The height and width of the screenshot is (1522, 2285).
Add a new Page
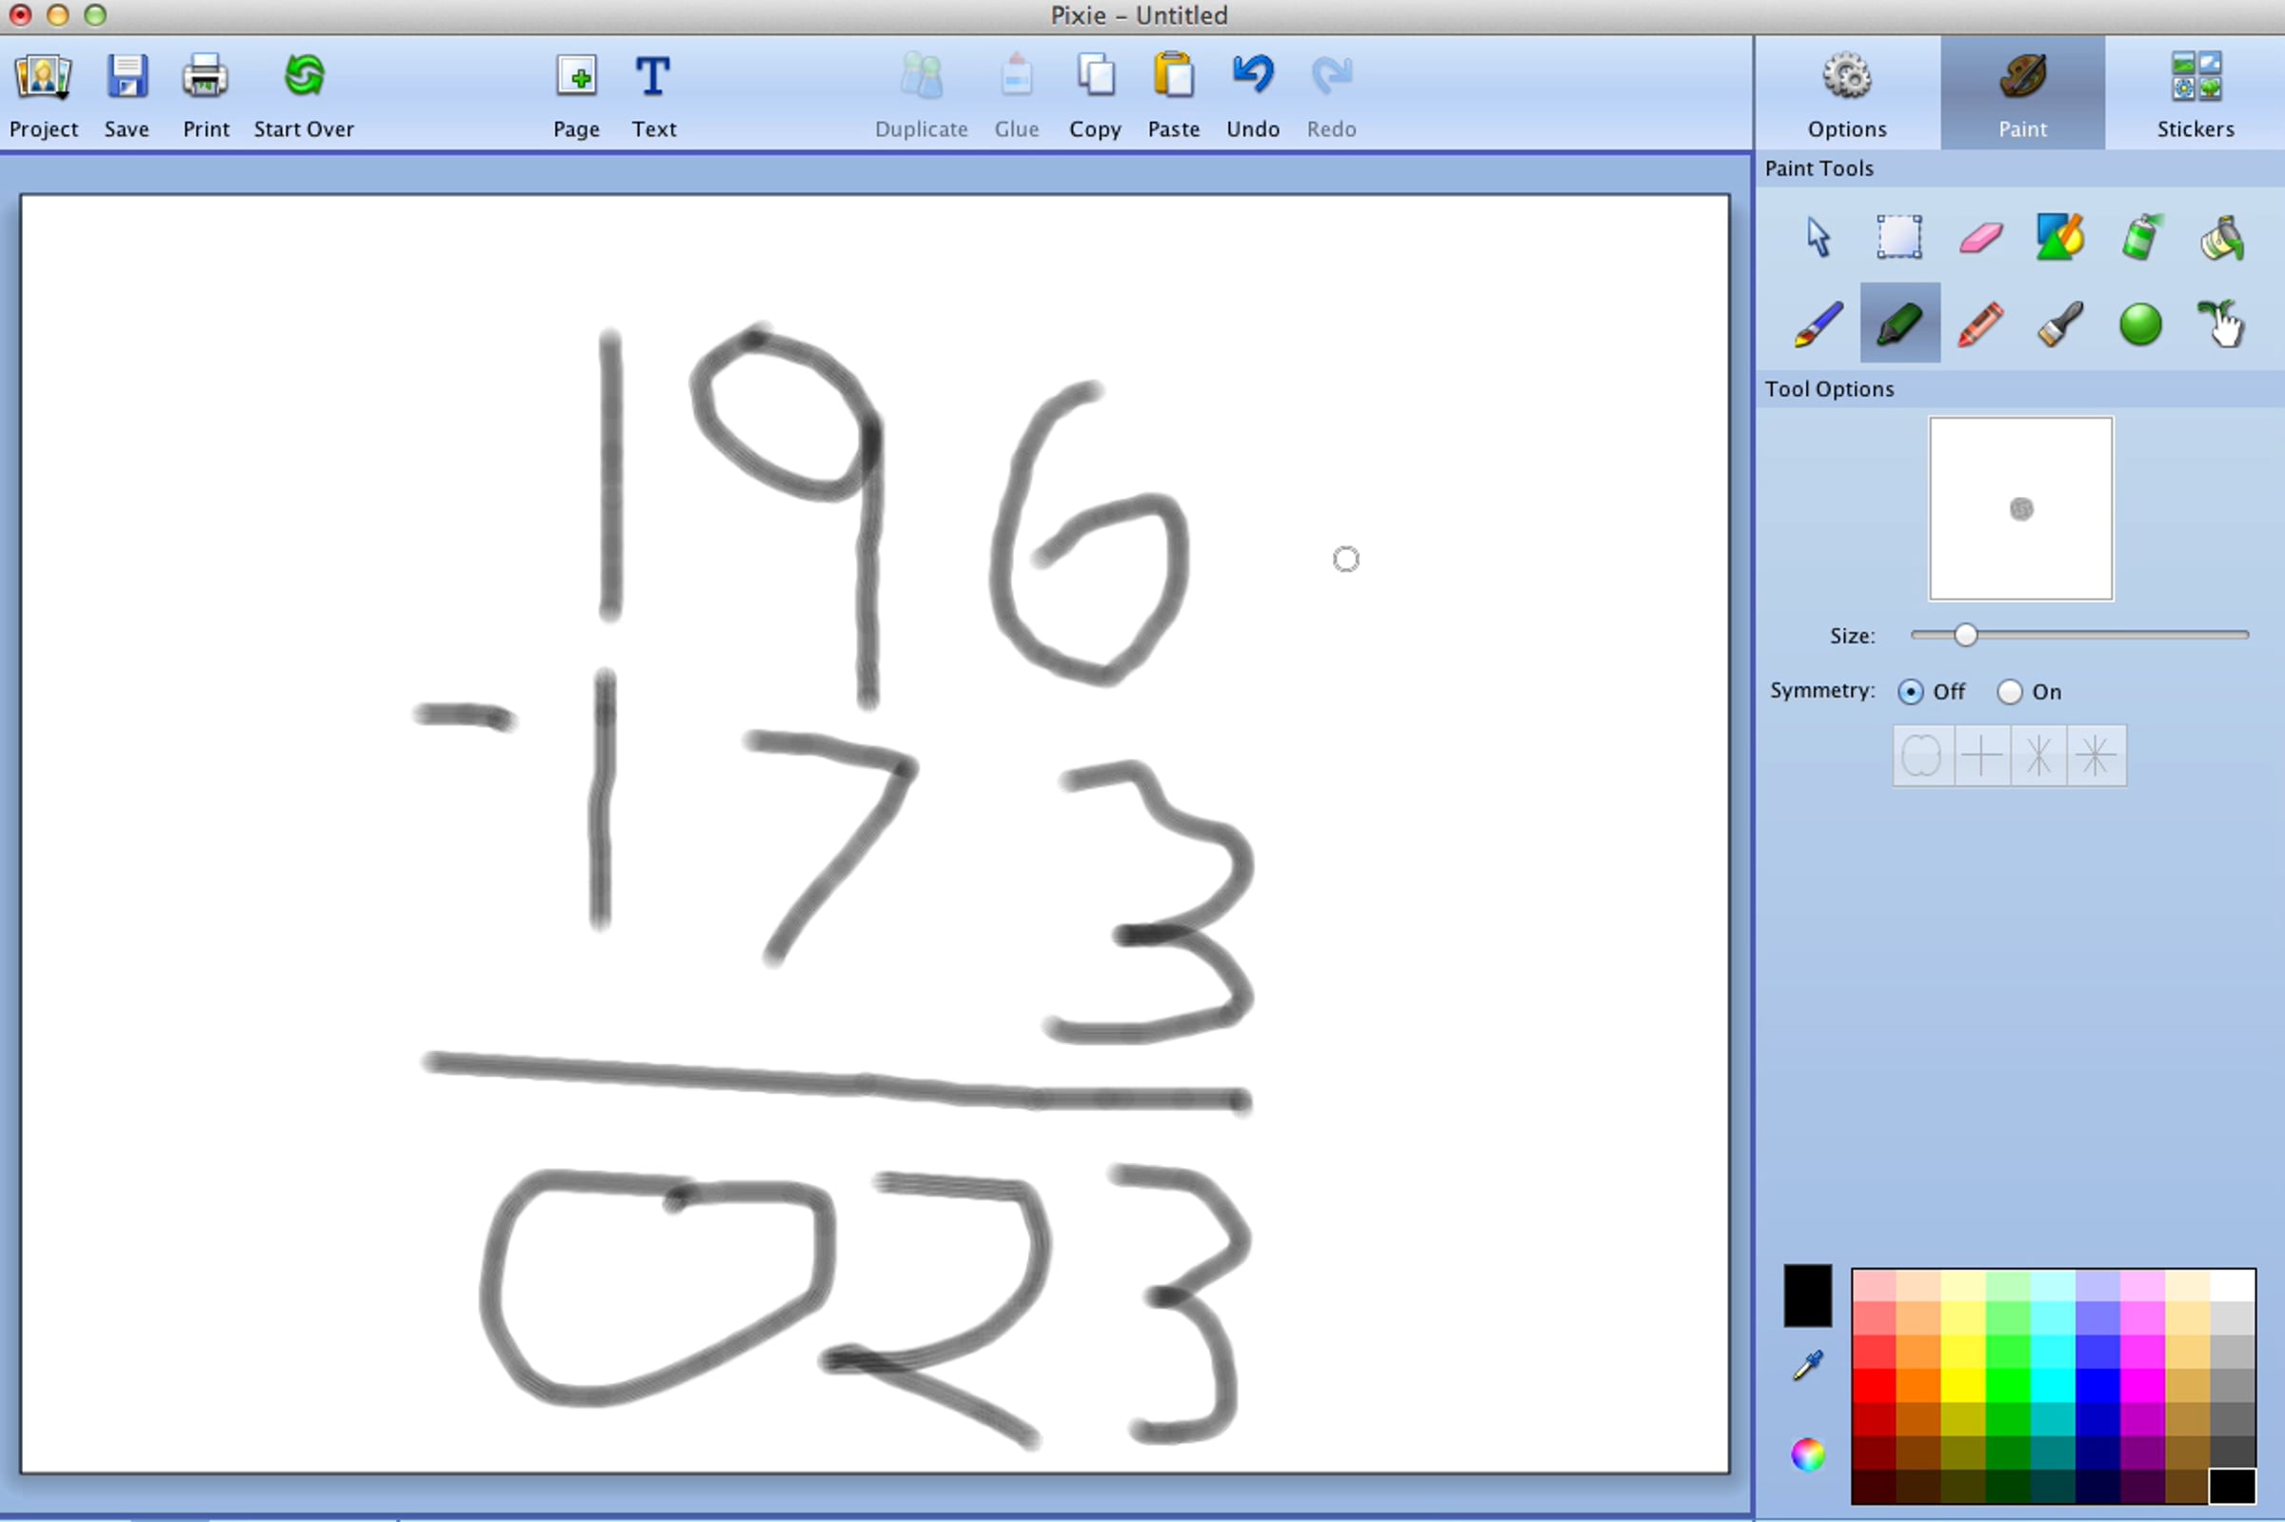pos(577,94)
